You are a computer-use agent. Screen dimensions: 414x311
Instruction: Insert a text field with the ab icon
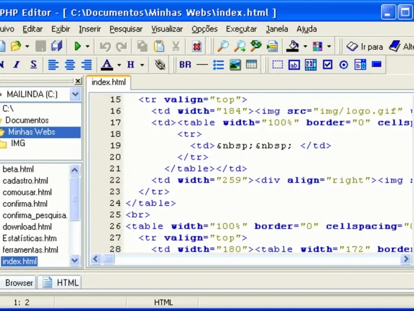[x=294, y=65]
